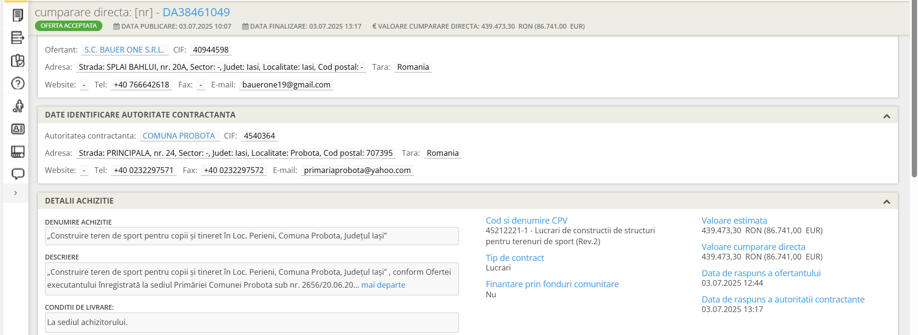Collapse the Detalii Achizitie section

(886, 202)
